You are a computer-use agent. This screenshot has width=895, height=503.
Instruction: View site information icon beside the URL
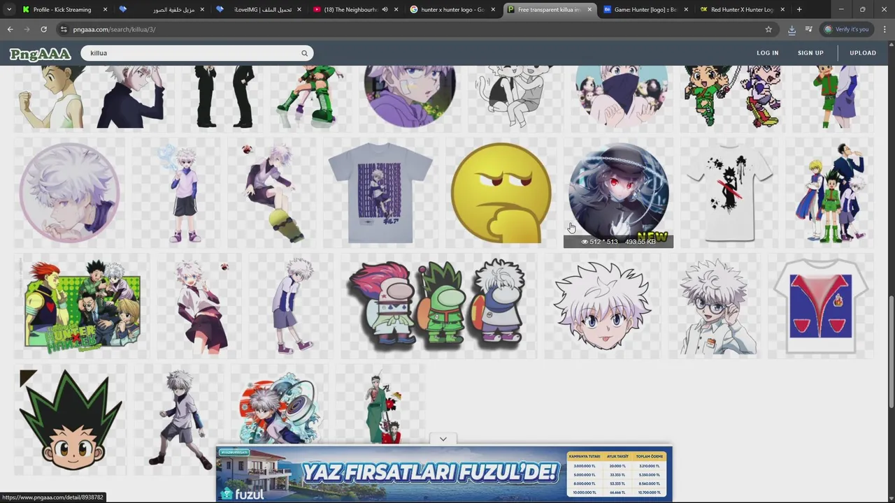[x=64, y=29]
